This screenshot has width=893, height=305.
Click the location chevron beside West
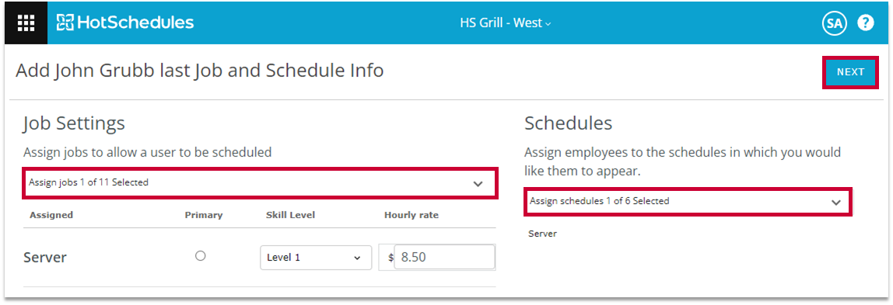click(548, 24)
